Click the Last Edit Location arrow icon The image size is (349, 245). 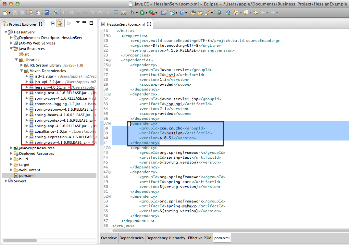(256, 13)
